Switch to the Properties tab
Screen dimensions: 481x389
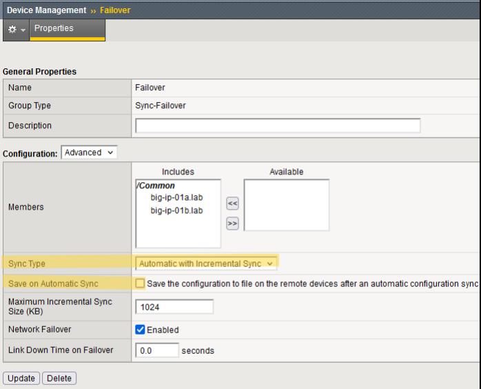54,29
